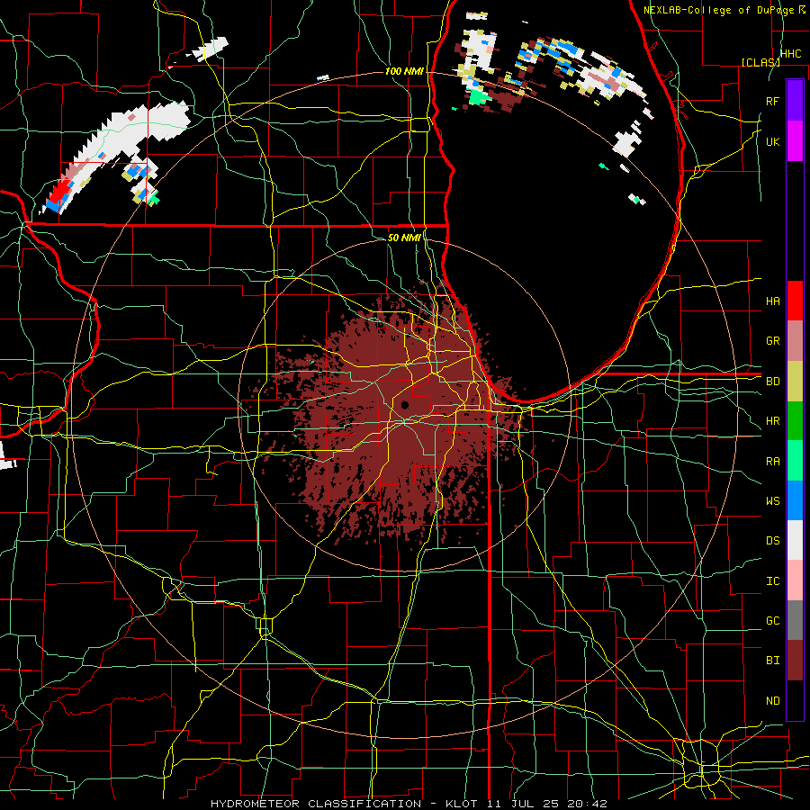810x810 pixels.
Task: Click the BI brown legend swatch
Action: click(x=795, y=661)
